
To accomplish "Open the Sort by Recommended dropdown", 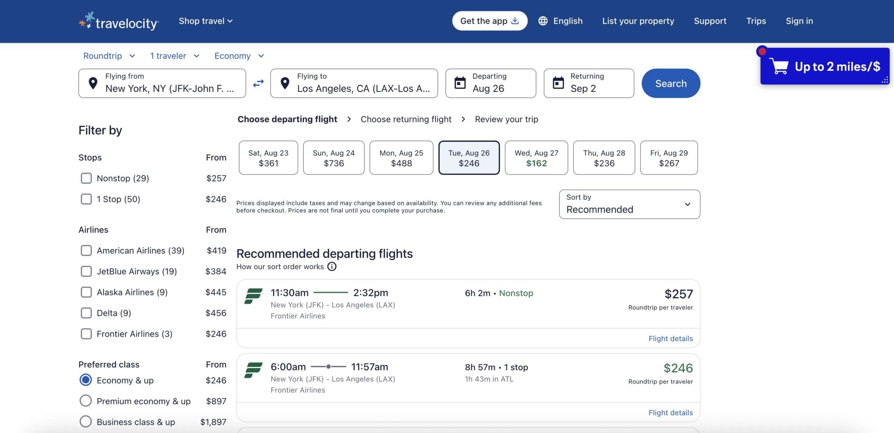I will 629,204.
